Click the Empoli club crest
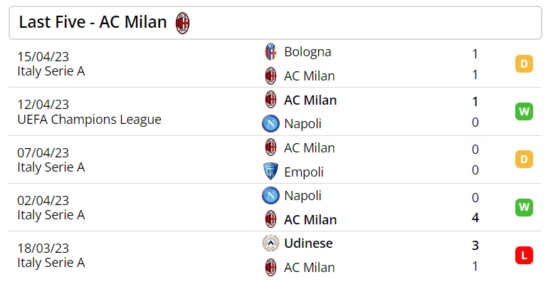 pos(270,171)
